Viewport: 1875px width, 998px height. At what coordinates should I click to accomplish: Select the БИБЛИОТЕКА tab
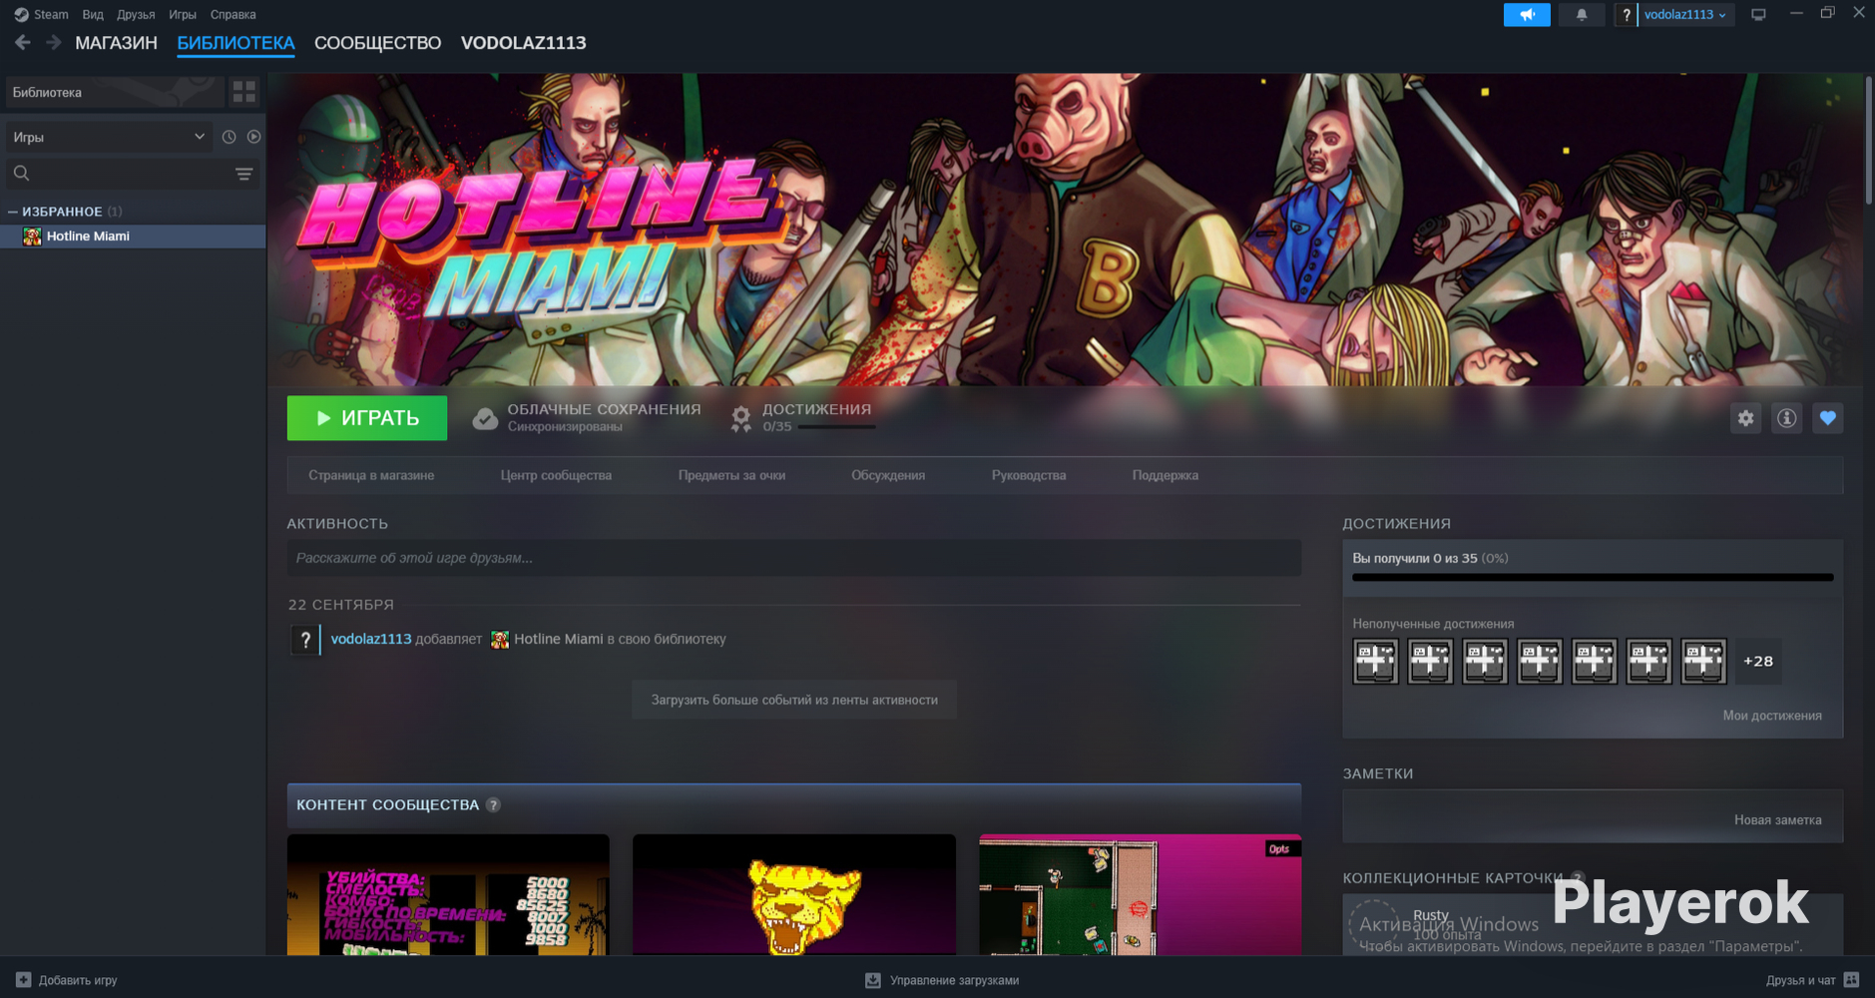click(x=235, y=43)
